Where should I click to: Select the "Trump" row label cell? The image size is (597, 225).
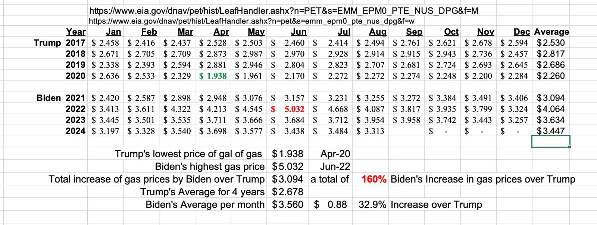(x=47, y=43)
